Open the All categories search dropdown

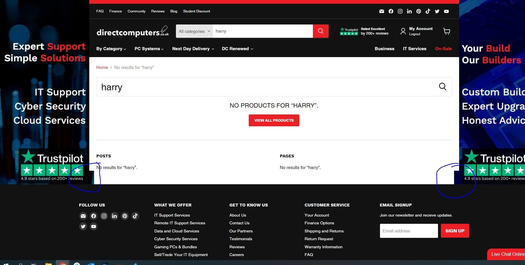tap(194, 31)
